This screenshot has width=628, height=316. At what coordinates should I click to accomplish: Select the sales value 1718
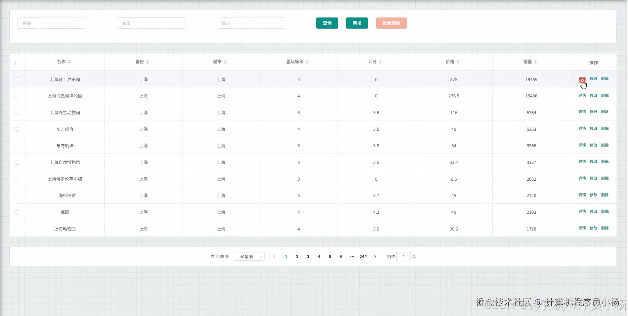coord(531,229)
